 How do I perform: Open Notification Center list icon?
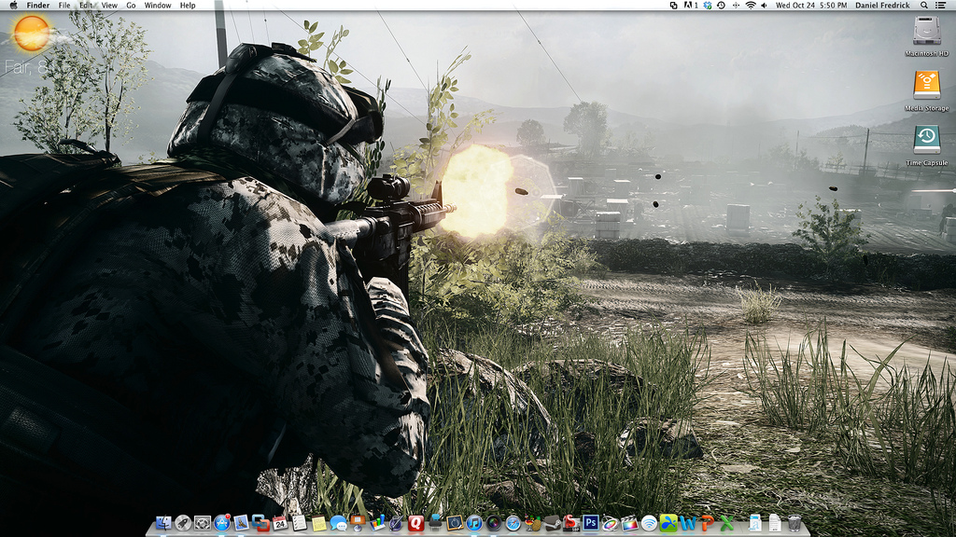pos(941,5)
